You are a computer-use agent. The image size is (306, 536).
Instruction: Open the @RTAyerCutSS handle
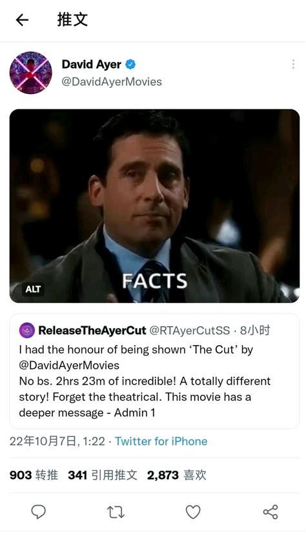coord(189,331)
